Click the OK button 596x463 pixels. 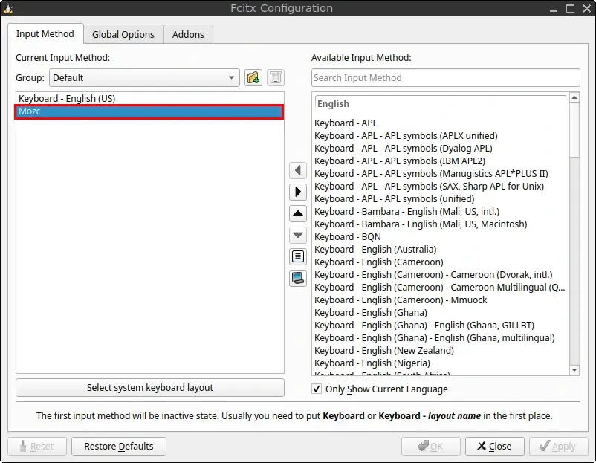[x=431, y=446]
